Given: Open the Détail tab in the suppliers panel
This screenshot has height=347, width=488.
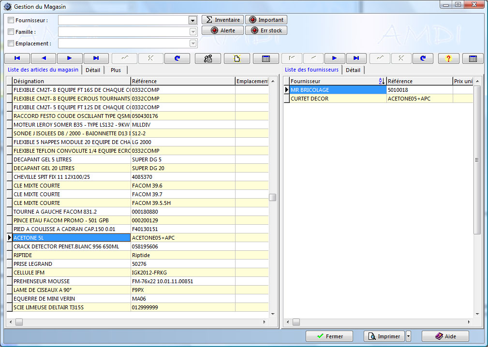Looking at the screenshot, I should tap(353, 70).
